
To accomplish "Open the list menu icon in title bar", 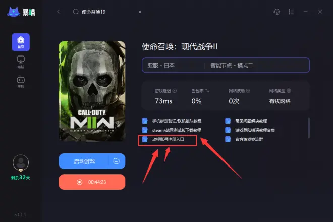I will (x=291, y=12).
